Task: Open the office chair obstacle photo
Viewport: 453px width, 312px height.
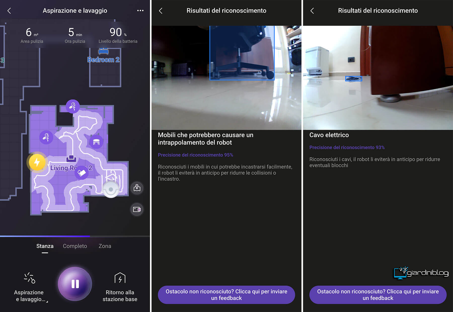Action: pyautogui.click(x=226, y=78)
